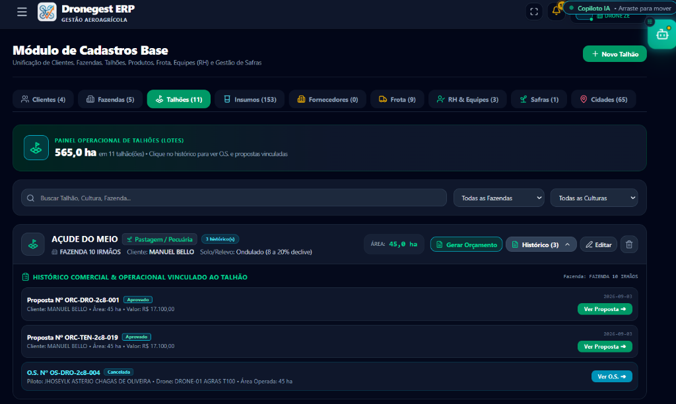Screen dimensions: 676x404
Task: Open the Todas as Culturas dropdown
Action: pyautogui.click(x=594, y=198)
